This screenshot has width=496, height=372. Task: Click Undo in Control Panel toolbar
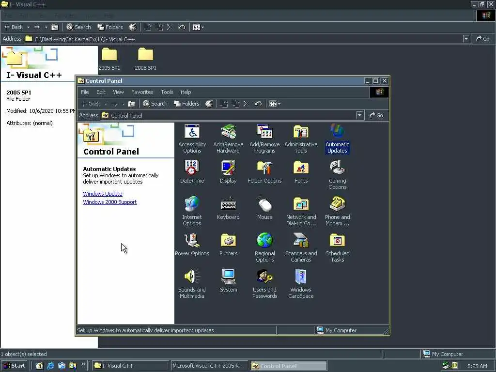[x=258, y=104]
